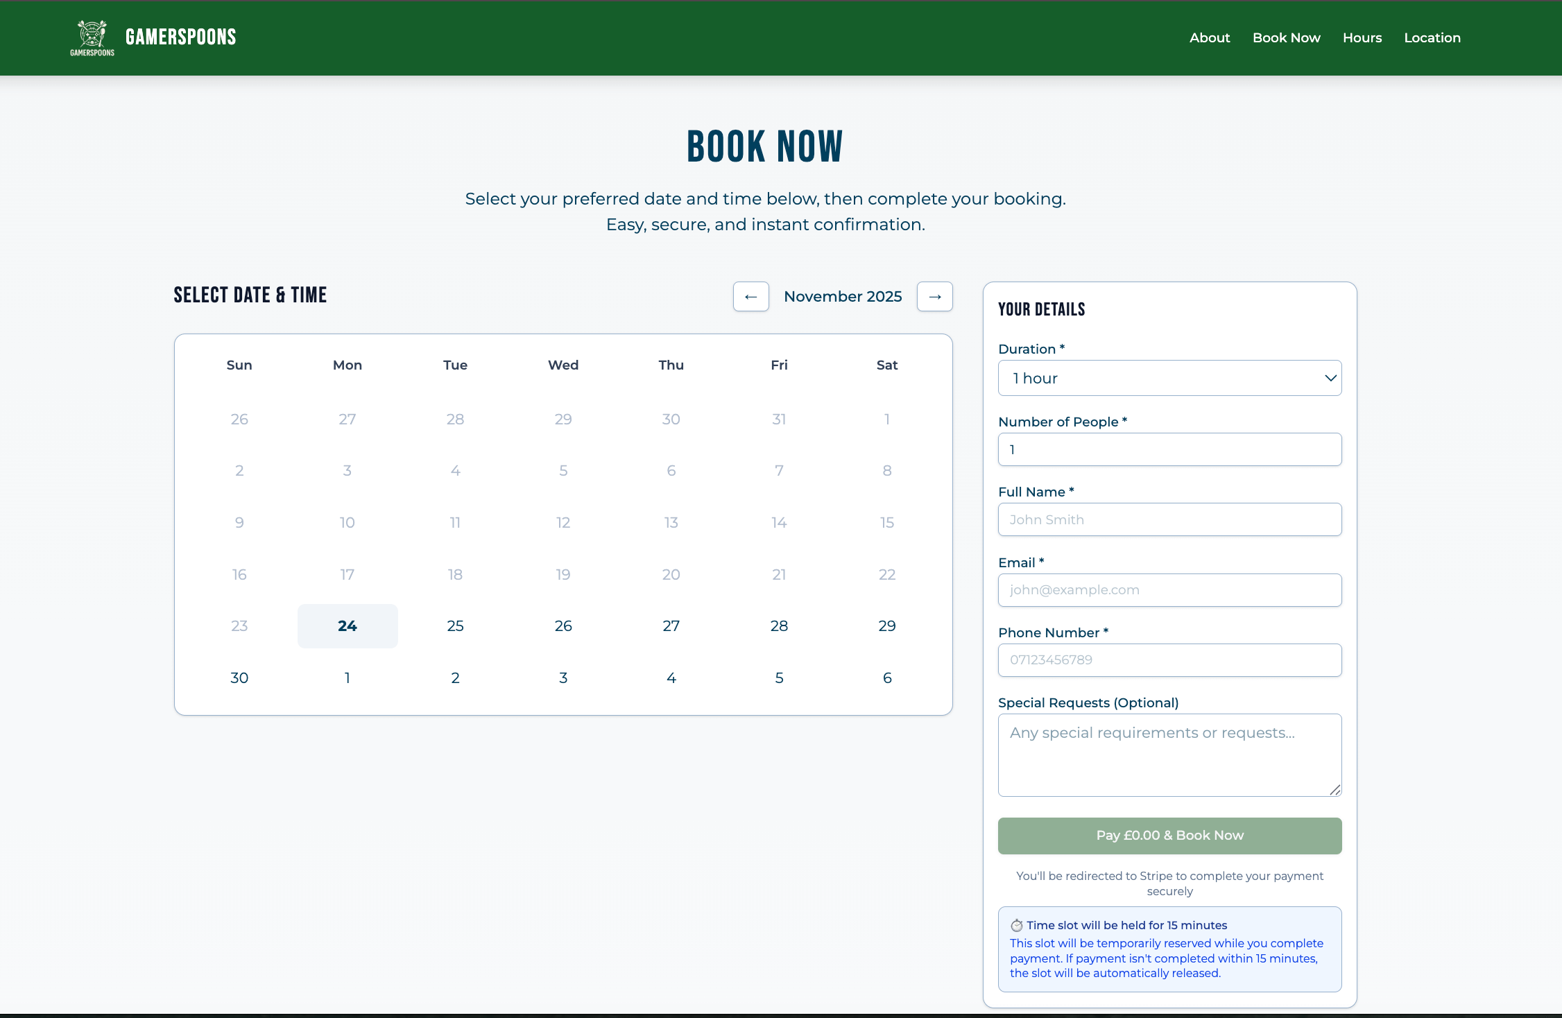Viewport: 1562px width, 1018px height.
Task: Focus the Full Name input field
Action: [1169, 519]
